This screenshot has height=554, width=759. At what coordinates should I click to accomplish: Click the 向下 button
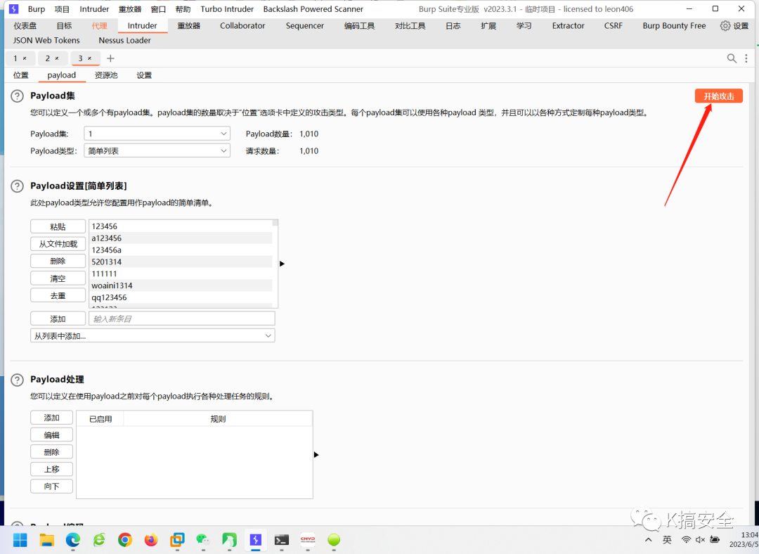[52, 487]
